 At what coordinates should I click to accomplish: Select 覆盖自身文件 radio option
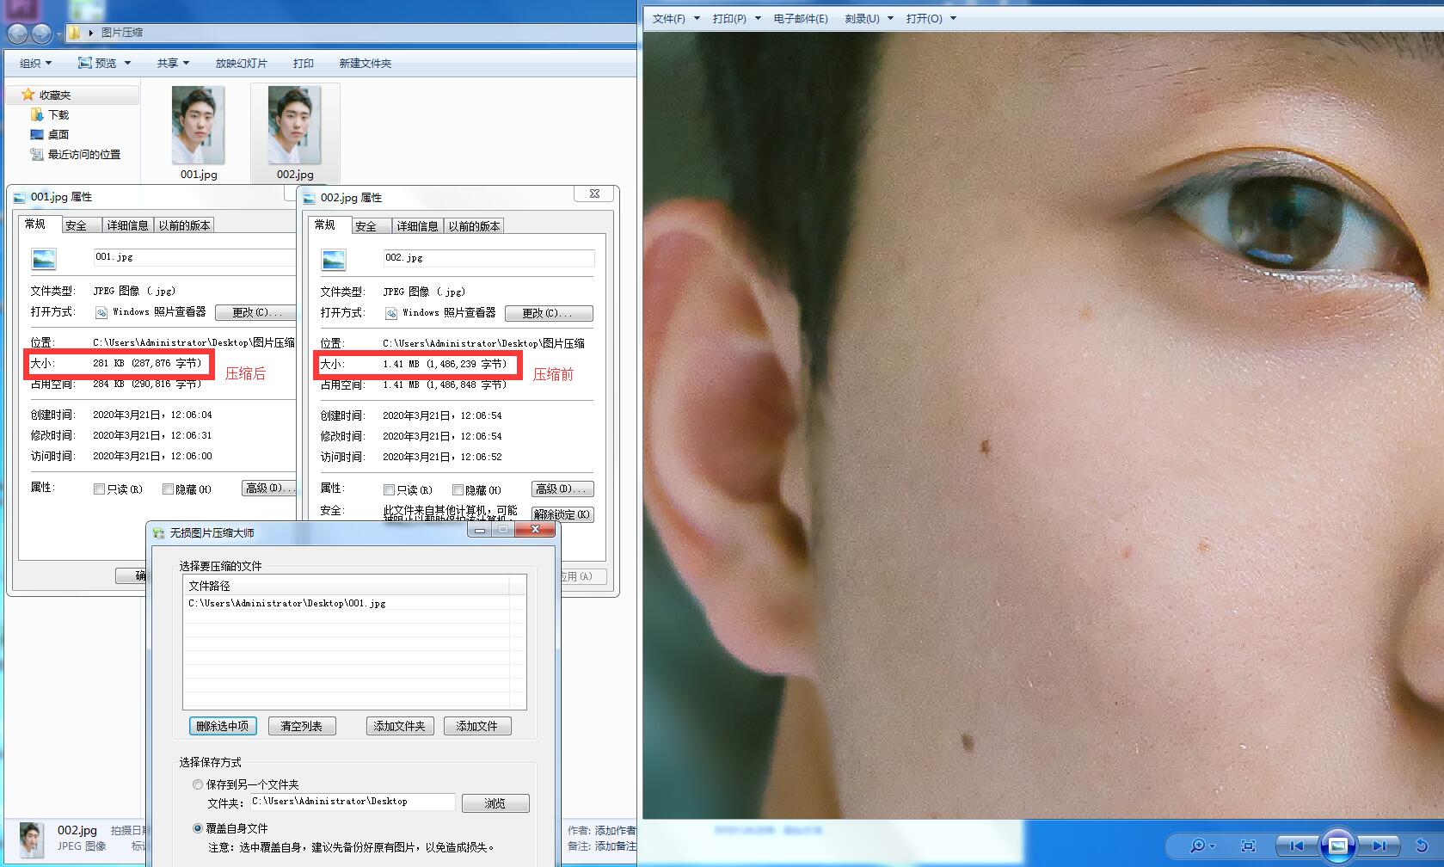[x=198, y=828]
